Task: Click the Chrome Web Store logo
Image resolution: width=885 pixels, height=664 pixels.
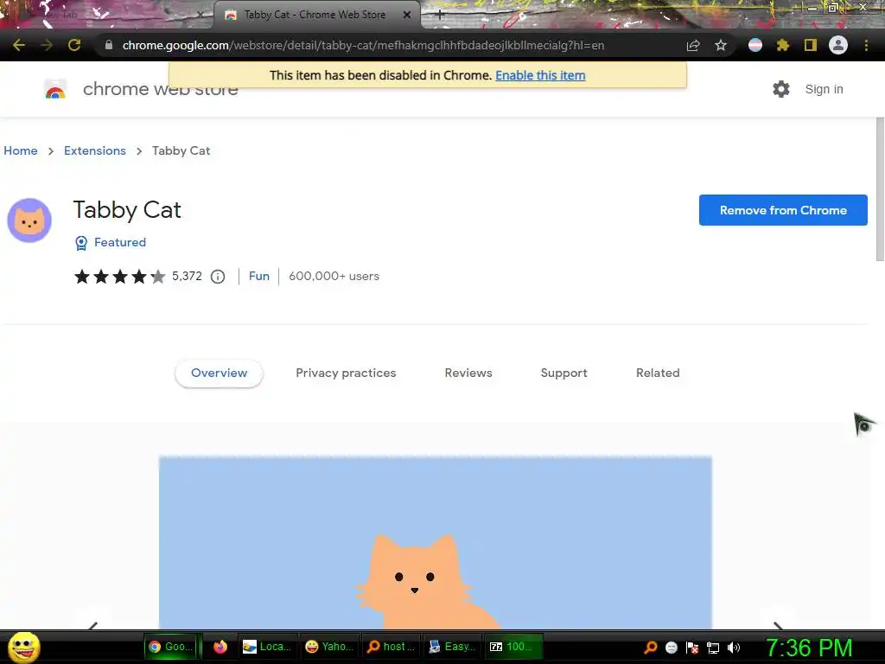Action: (55, 89)
